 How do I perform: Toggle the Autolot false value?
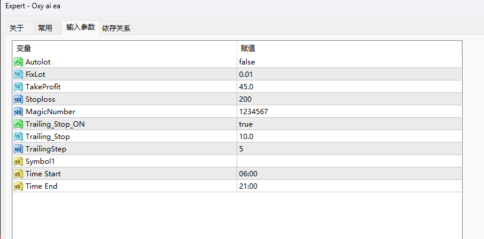coord(247,62)
